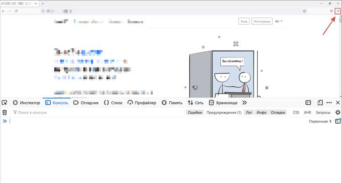Toggle the Ошибки errors filter
Image resolution: width=342 pixels, height=183 pixels.
point(195,113)
